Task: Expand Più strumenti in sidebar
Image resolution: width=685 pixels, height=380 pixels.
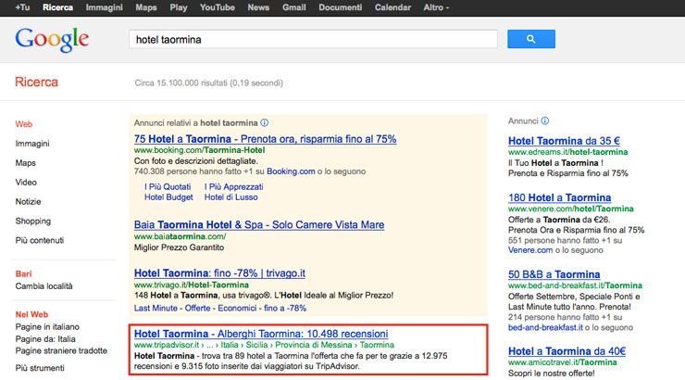Action: click(x=40, y=368)
